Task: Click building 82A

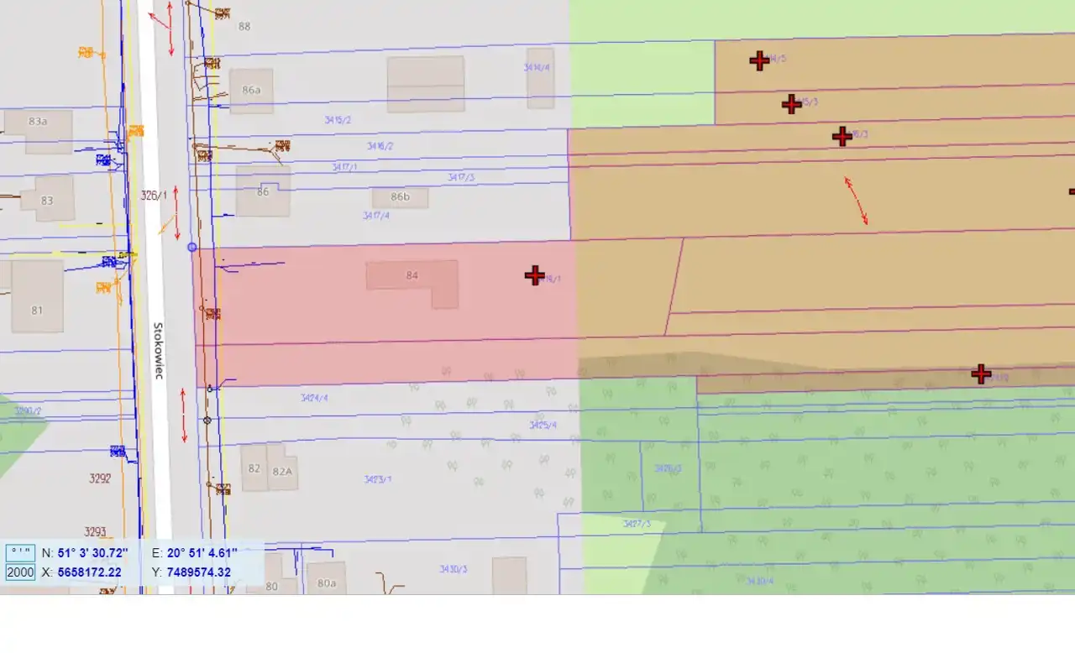Action: (x=282, y=472)
